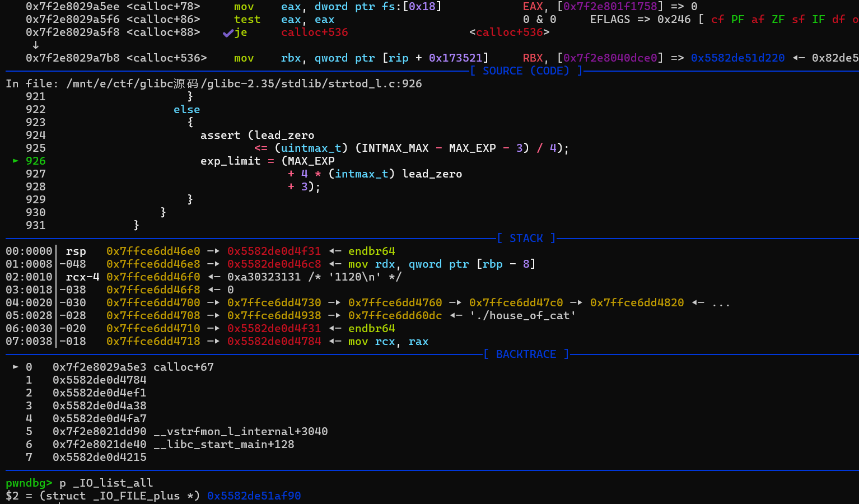Click the arrow marker beside backtrace frame 0
This screenshot has height=504, width=859.
(x=16, y=367)
